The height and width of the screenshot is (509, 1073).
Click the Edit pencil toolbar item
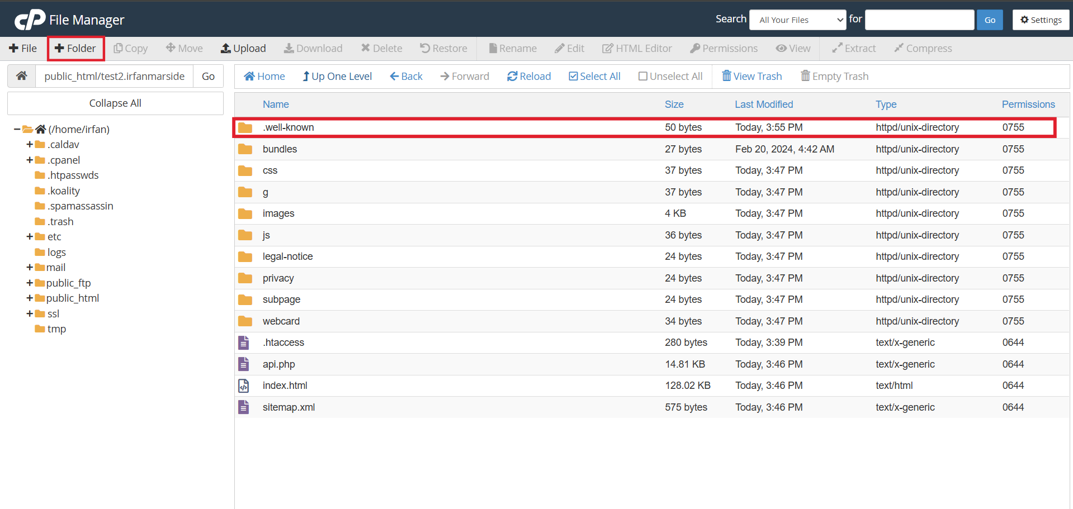[x=570, y=49]
